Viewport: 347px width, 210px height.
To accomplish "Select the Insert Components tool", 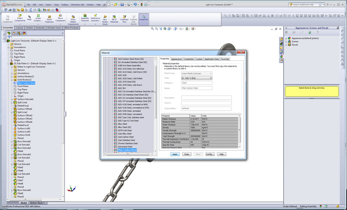I will click(20, 18).
